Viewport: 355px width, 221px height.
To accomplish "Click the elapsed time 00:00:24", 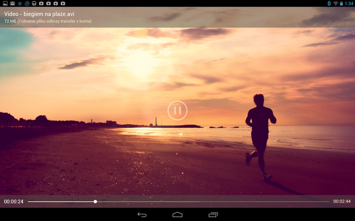I will tap(14, 201).
